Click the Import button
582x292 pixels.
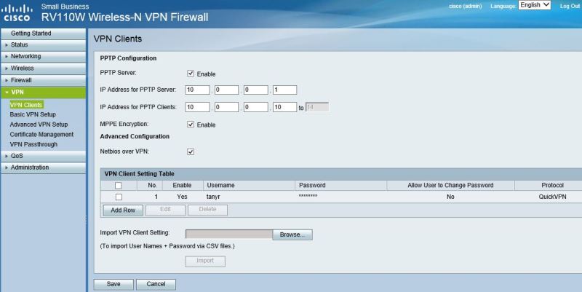coord(205,261)
